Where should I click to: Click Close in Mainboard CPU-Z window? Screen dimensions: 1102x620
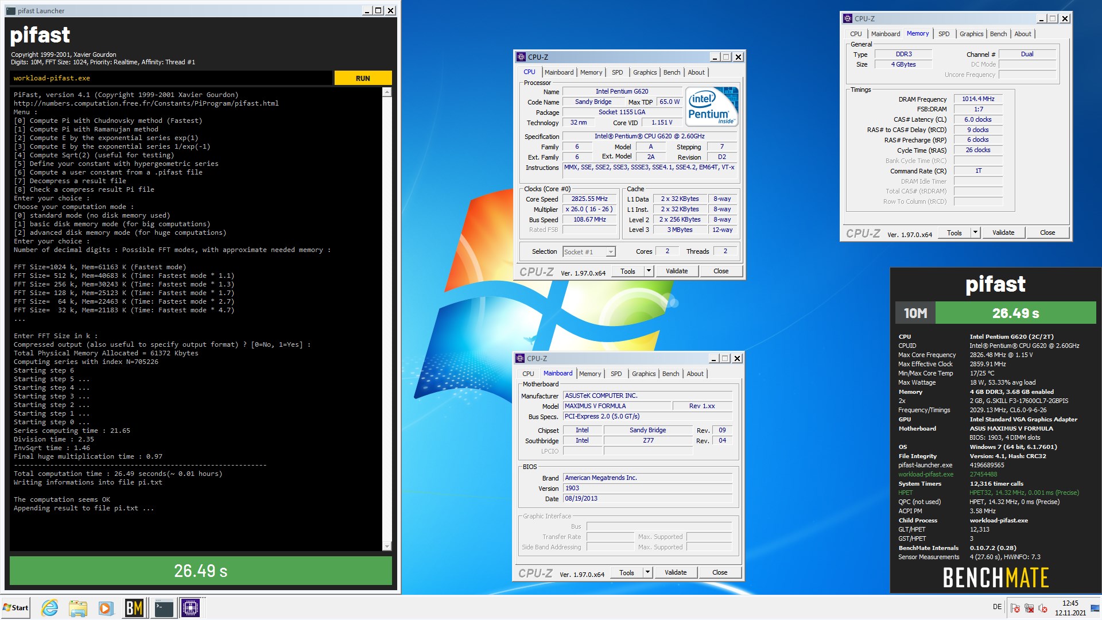(x=720, y=572)
